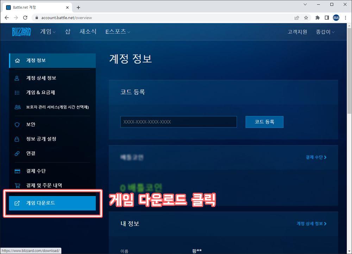Click the two-people icon for 보호자 관리 서비스

18,107
